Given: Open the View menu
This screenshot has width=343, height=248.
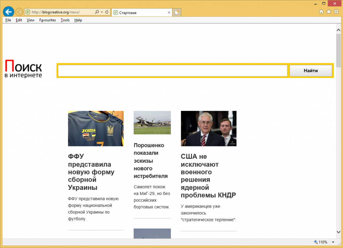Looking at the screenshot, I should point(30,20).
